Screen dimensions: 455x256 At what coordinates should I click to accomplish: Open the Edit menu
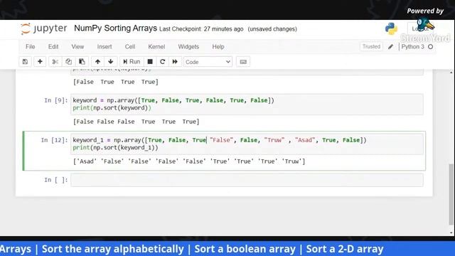click(x=53, y=47)
